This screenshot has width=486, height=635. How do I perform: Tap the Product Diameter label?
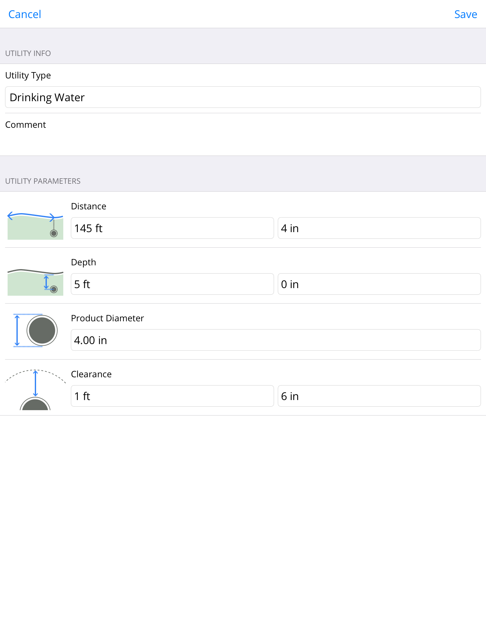(x=107, y=318)
